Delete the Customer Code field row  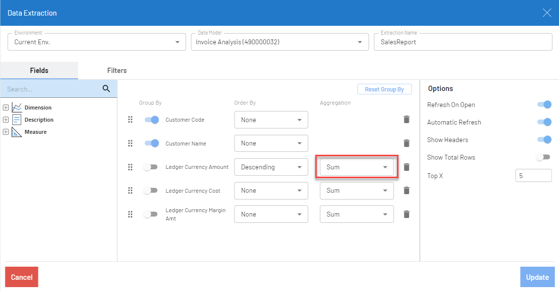coord(406,120)
